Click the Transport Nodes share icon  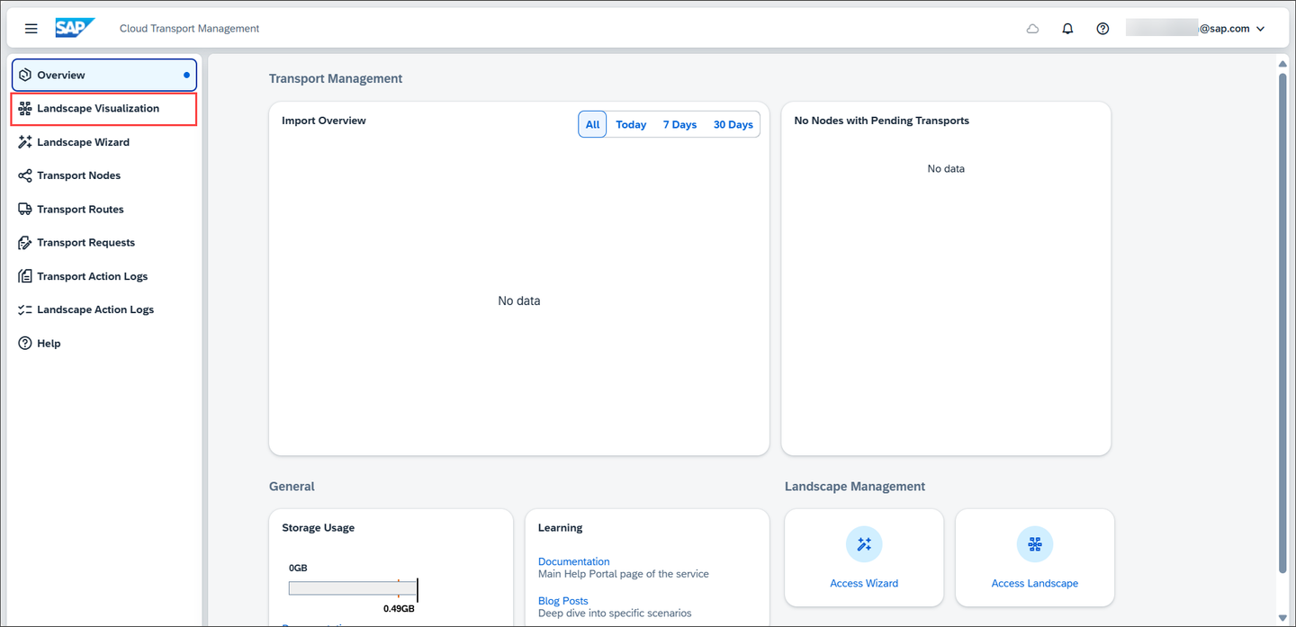(x=25, y=175)
